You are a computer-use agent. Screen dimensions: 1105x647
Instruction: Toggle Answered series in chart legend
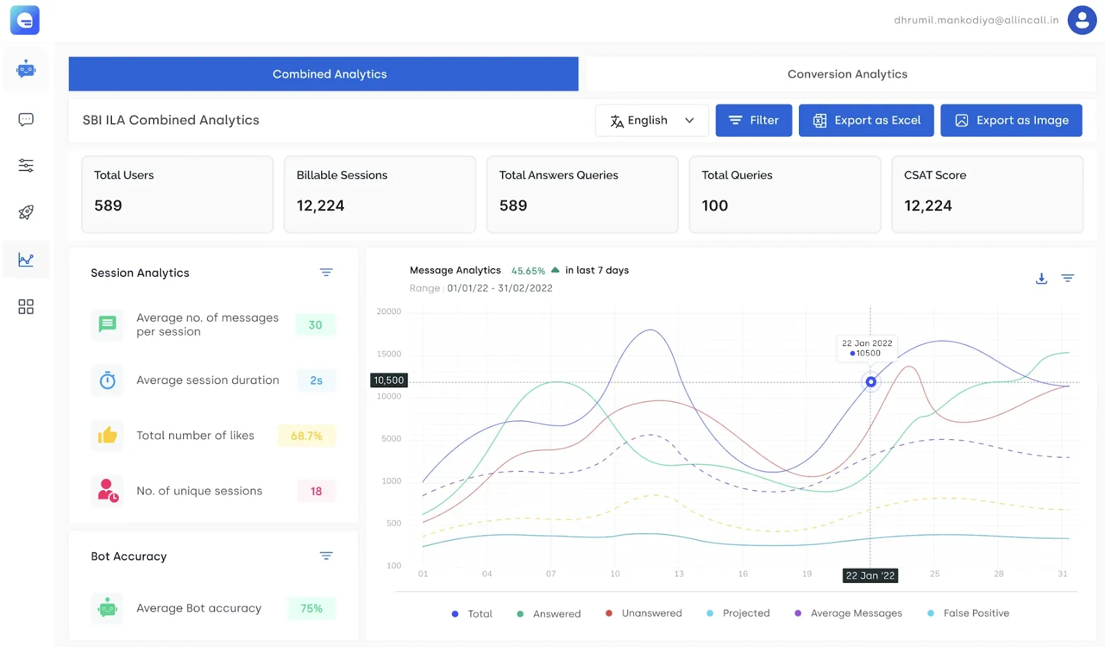coord(549,614)
